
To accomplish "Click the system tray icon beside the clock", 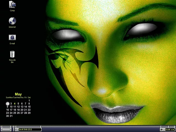I will point(162,129).
